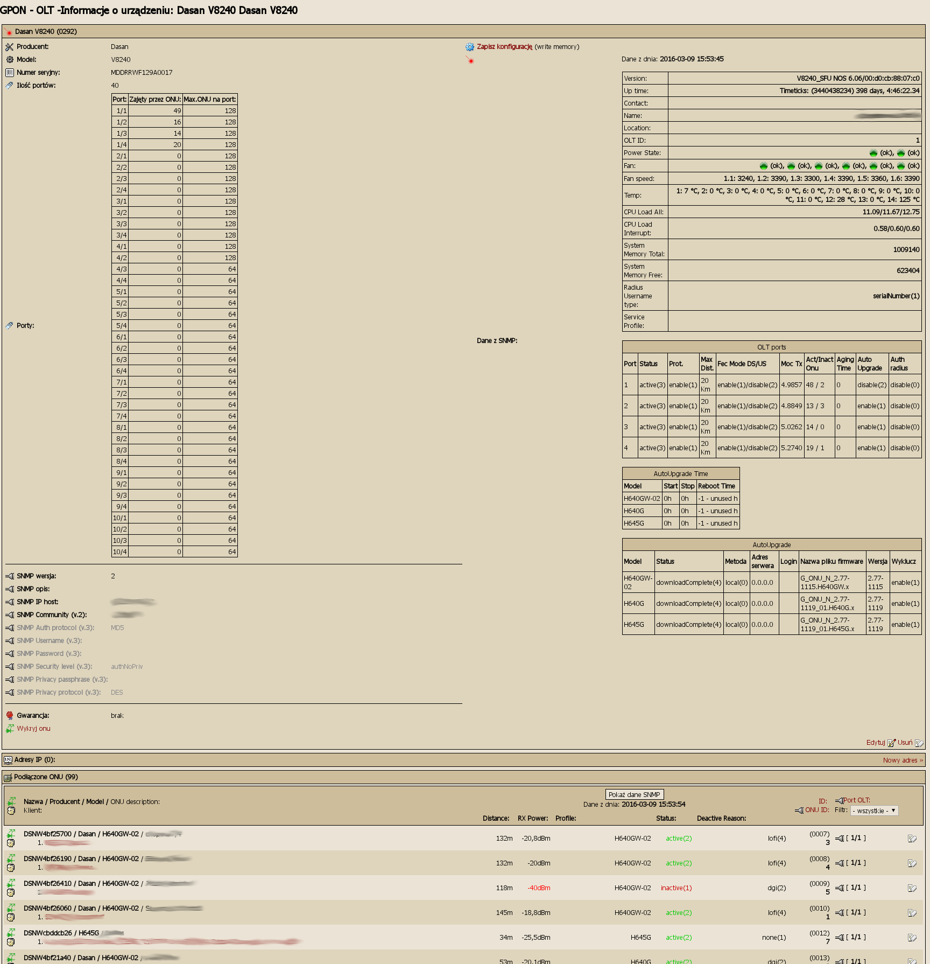Click ONU name DSNW4bf26410 / Dasan / H640GW-02
The image size is (930, 964).
tap(81, 884)
